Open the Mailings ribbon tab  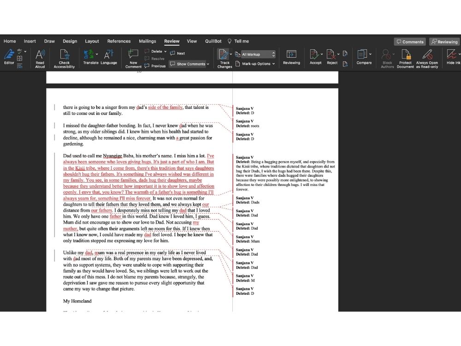click(148, 41)
